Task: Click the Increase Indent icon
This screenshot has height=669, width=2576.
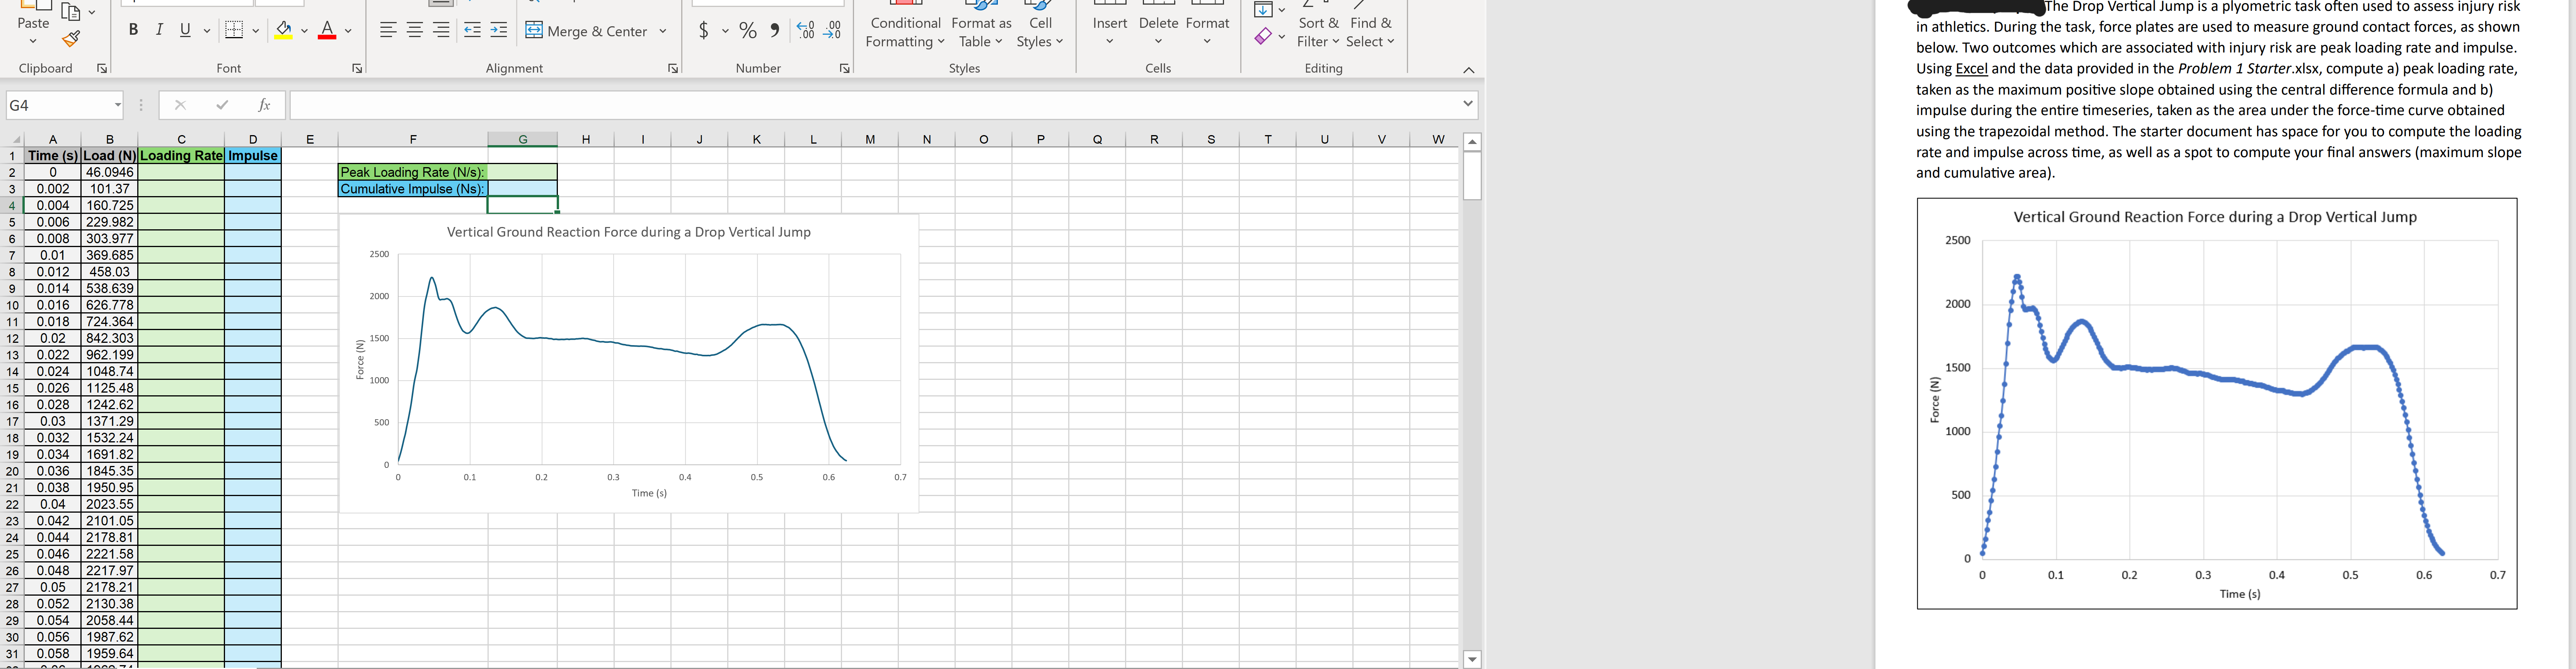Action: coord(499,30)
